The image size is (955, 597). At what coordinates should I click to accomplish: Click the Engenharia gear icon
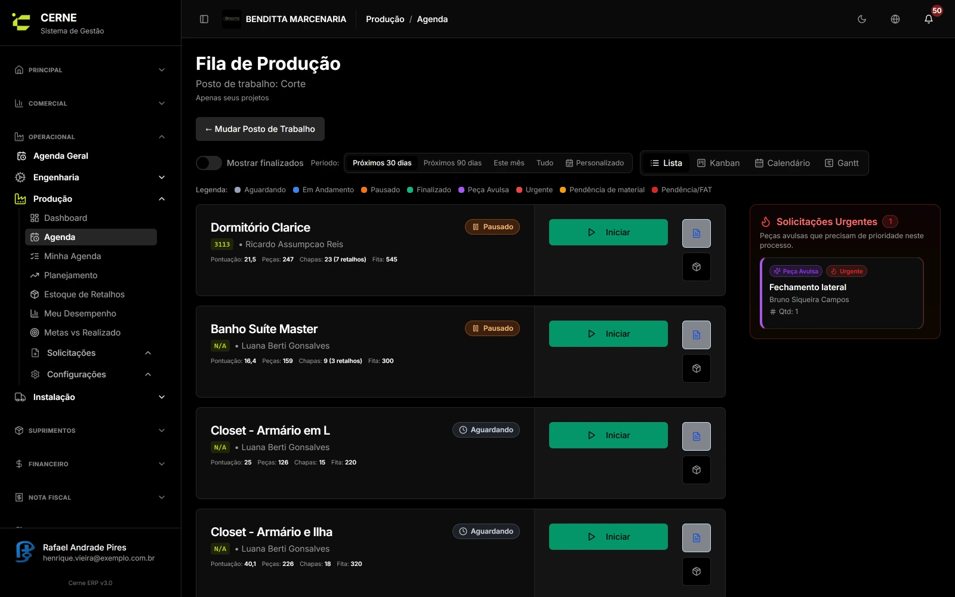20,177
